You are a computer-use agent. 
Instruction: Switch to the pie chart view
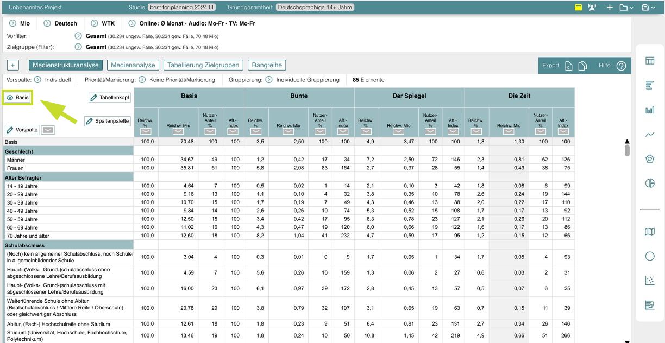pyautogui.click(x=650, y=183)
